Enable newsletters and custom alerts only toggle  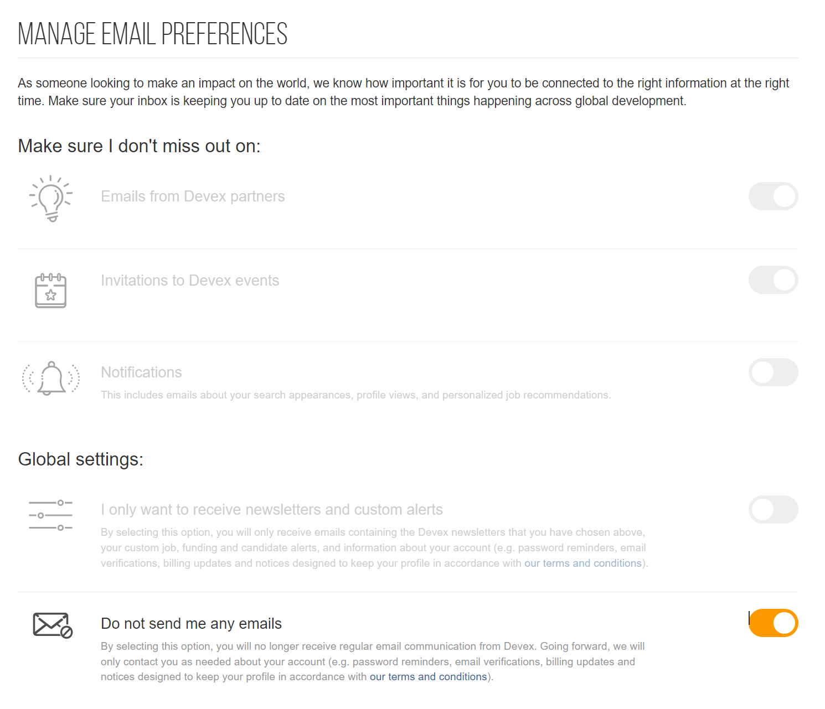[773, 510]
